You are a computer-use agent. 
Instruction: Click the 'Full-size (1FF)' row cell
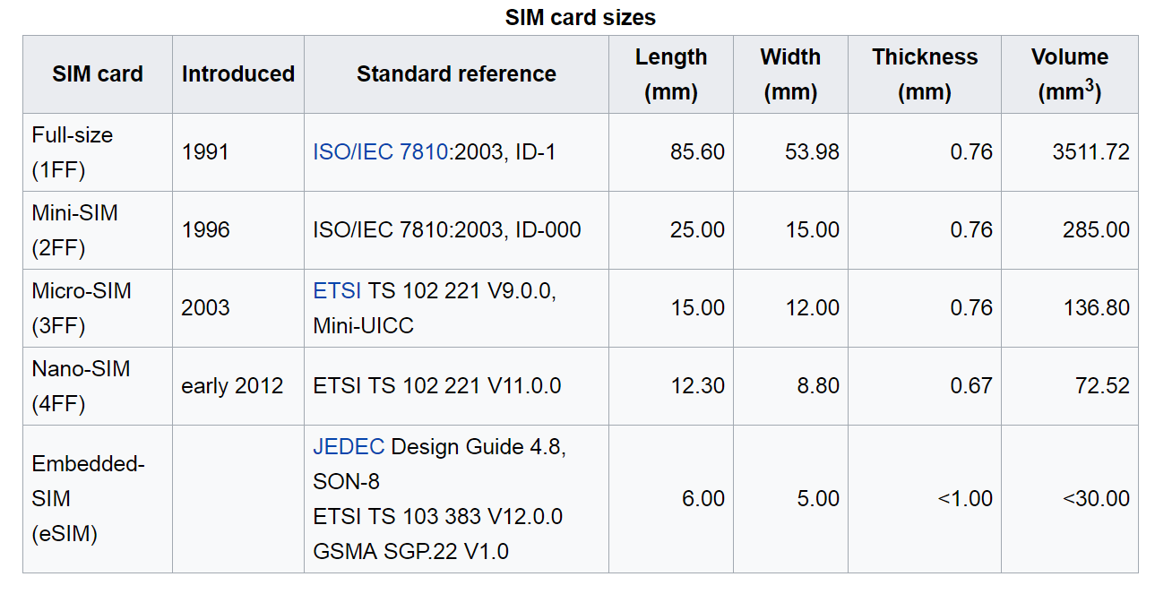pos(73,152)
